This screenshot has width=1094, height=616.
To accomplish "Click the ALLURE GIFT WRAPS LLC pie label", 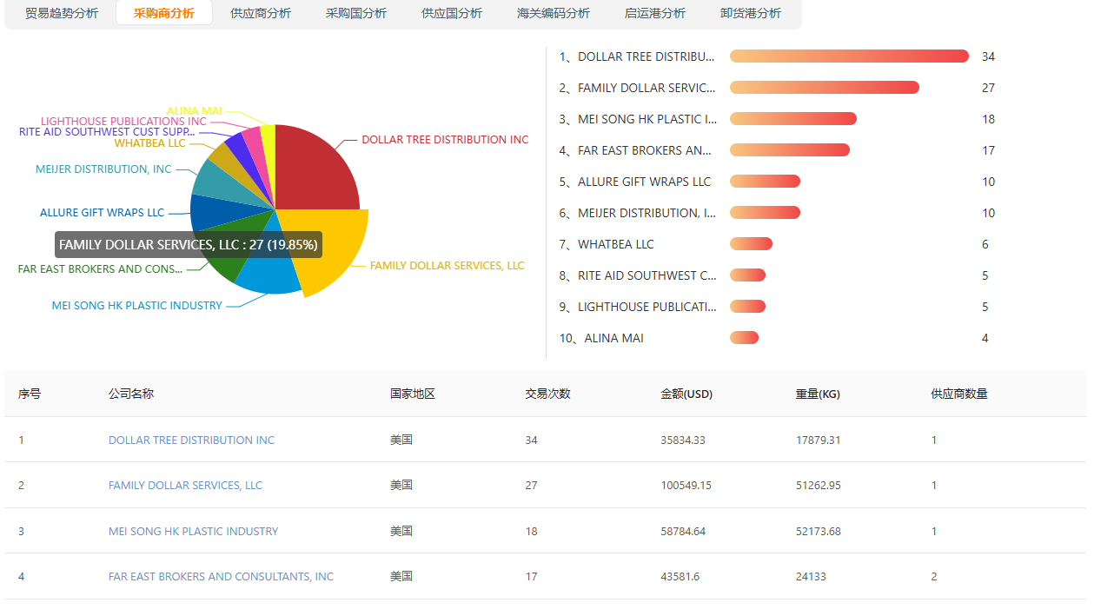I will point(102,213).
